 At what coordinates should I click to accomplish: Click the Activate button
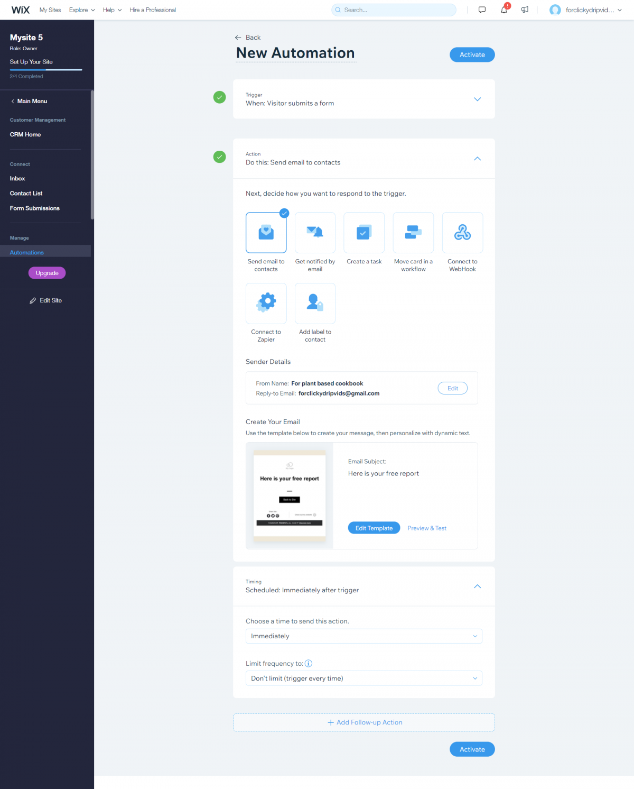coord(472,54)
